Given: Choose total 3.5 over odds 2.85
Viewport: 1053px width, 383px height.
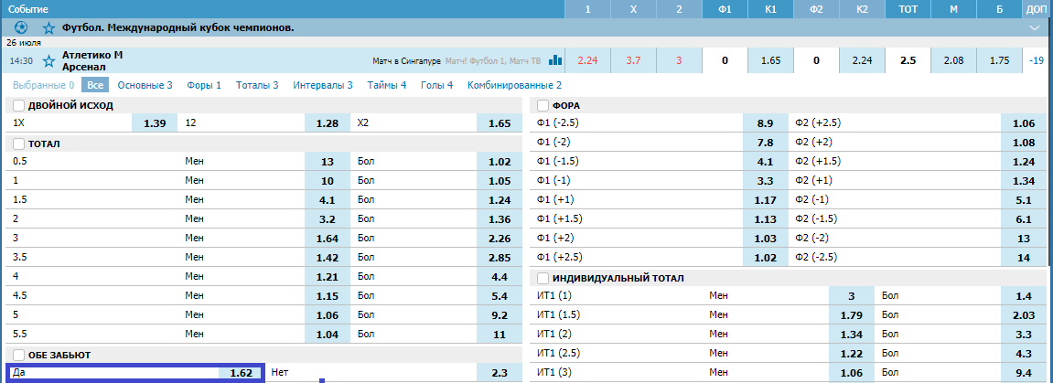Looking at the screenshot, I should click(x=499, y=257).
